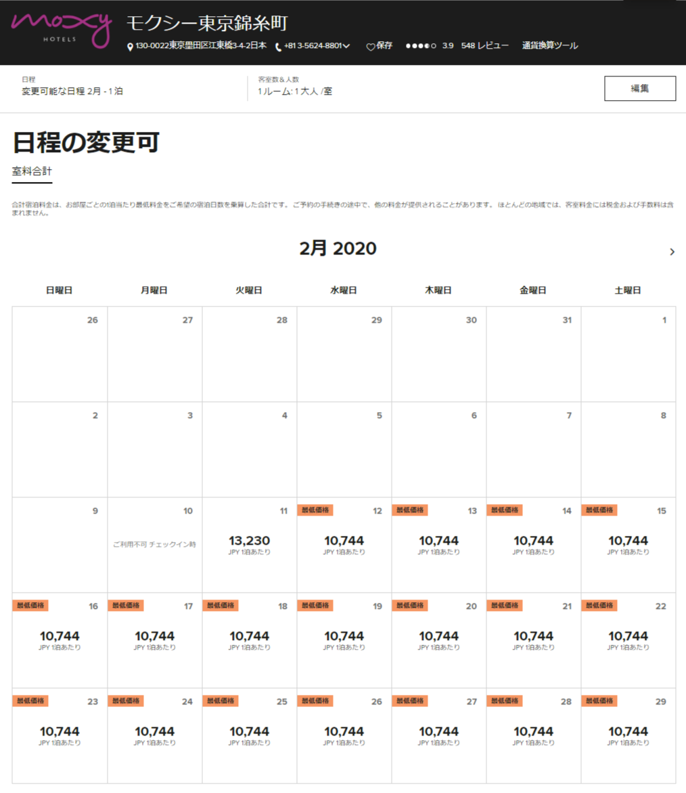
Task: Click the 3.9 rating score
Action: [x=448, y=45]
